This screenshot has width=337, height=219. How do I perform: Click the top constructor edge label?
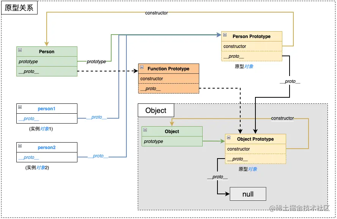click(x=156, y=13)
